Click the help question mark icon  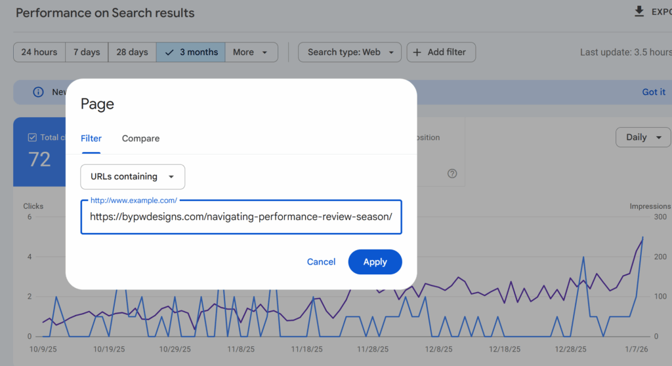[x=452, y=174]
